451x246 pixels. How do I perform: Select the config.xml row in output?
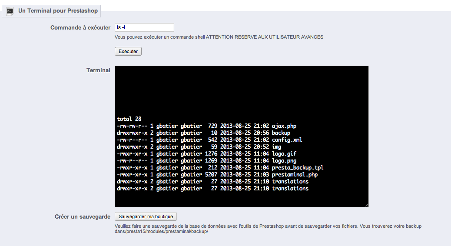point(209,140)
